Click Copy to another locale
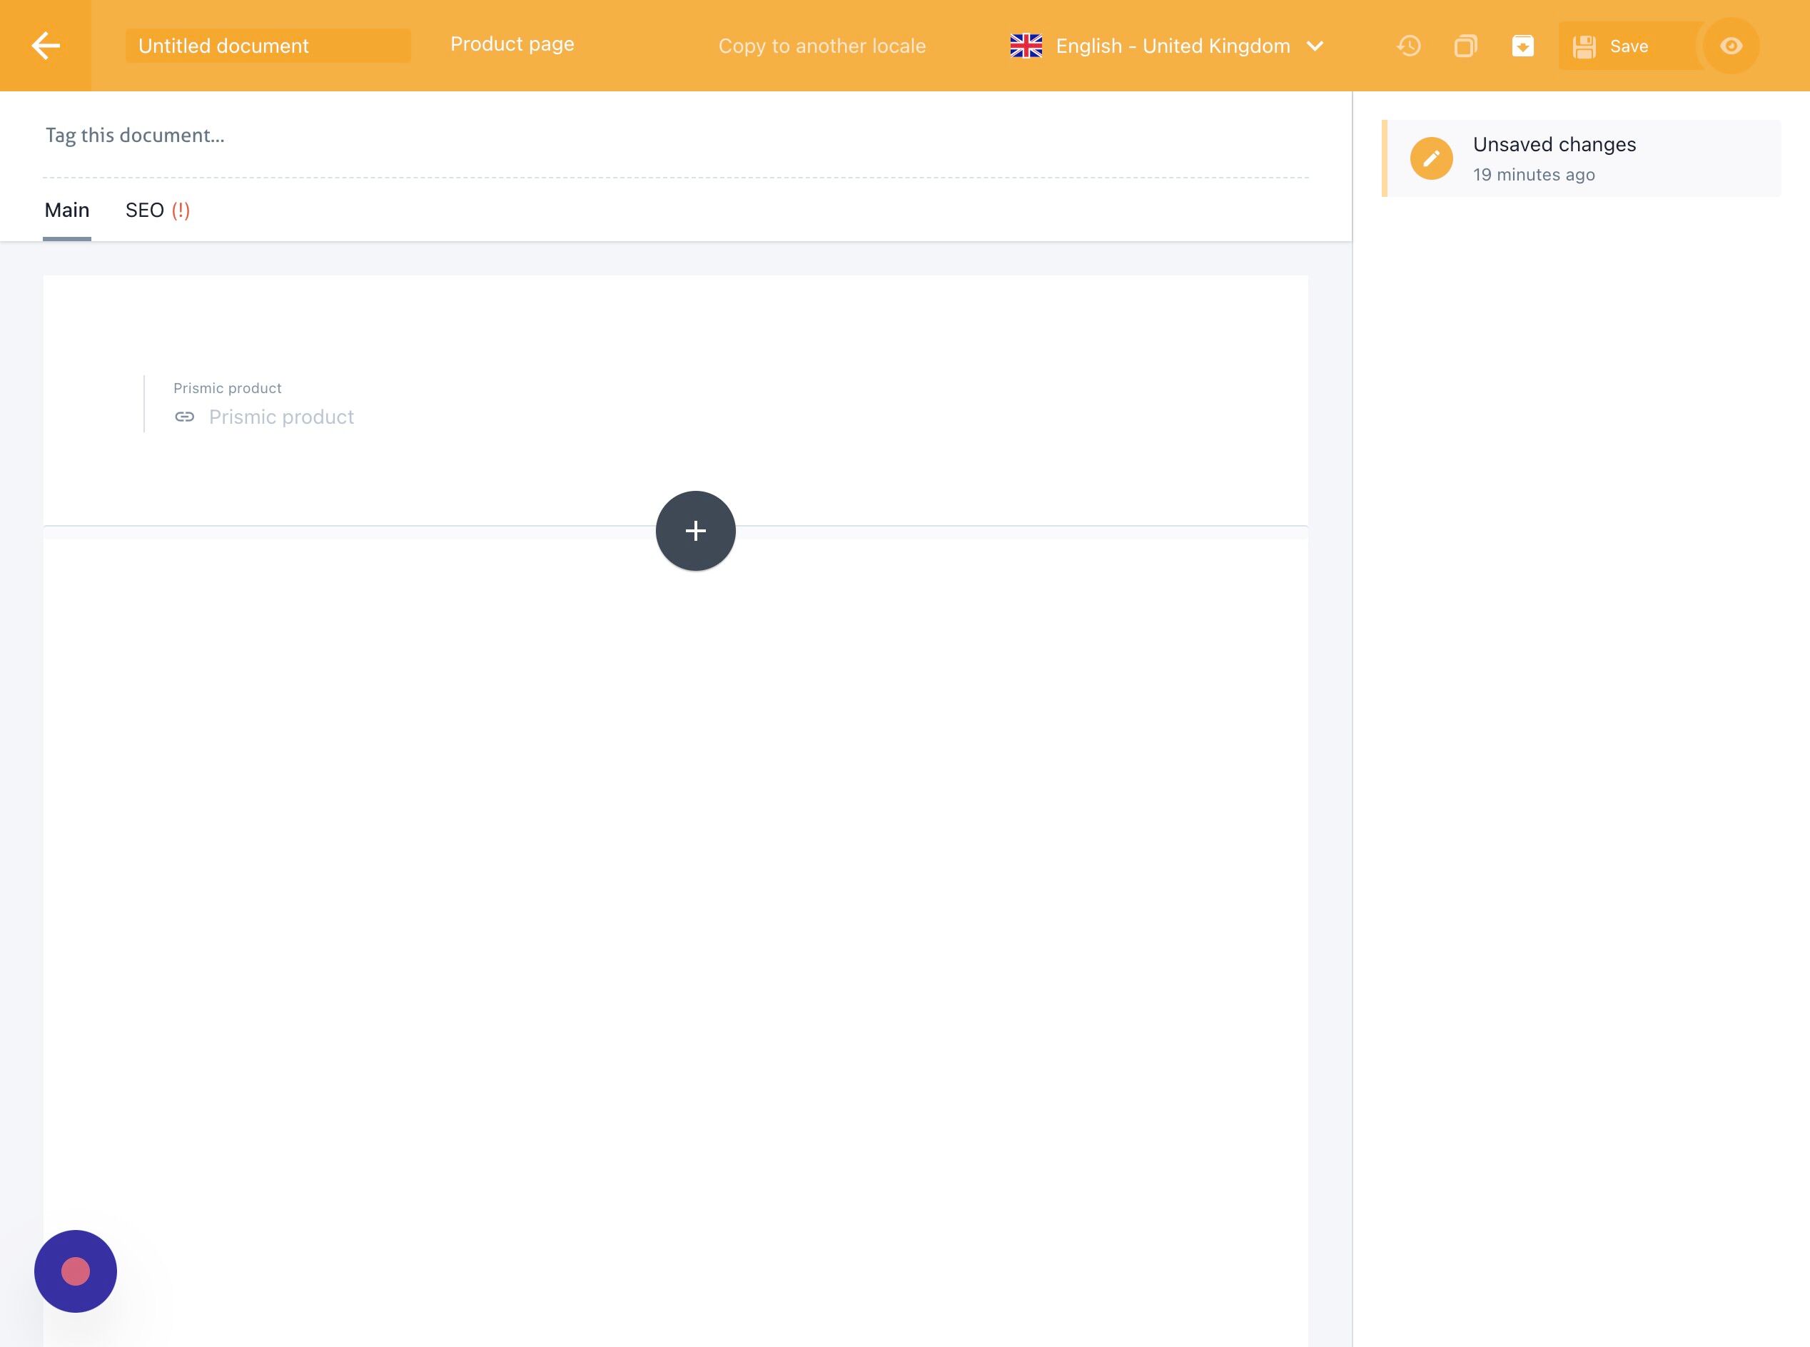 pos(821,46)
